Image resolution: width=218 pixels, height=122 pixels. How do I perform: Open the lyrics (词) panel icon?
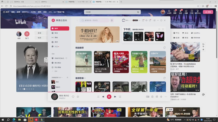(157, 97)
